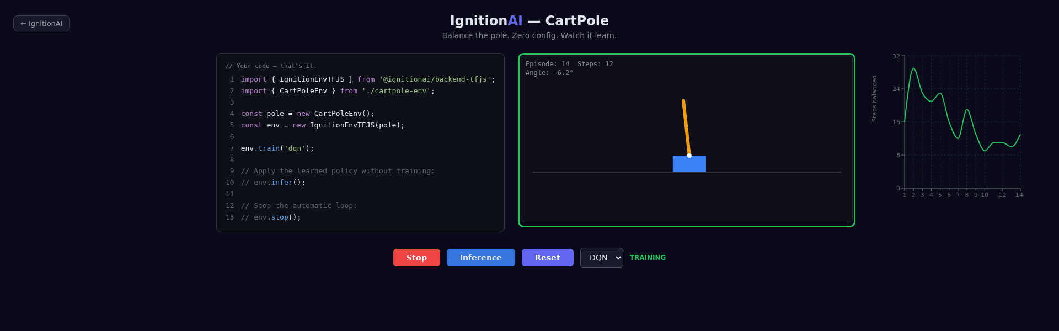Click the comment "// Apply the learned policy without training:"
Screen dimensions: 1059x331
point(338,171)
